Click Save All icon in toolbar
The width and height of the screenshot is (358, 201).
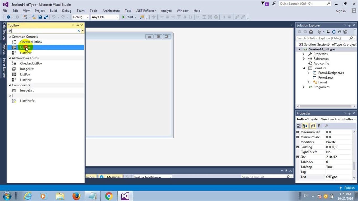tap(46, 17)
